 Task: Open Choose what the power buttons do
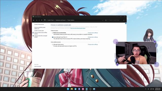coord(40,28)
